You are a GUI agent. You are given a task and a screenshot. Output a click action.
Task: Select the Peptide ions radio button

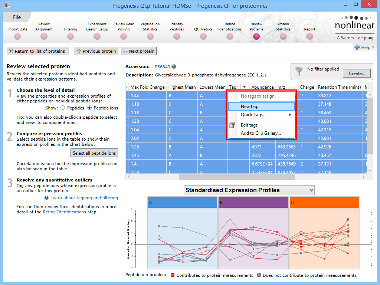89,108
